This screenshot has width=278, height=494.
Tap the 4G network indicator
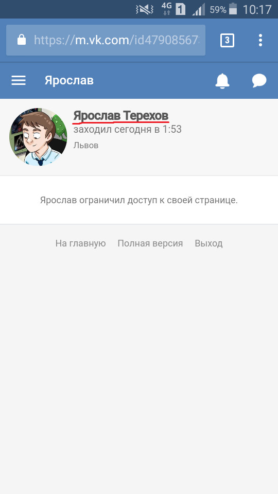tap(166, 9)
